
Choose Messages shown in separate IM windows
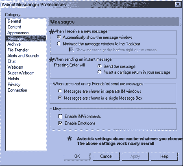[60, 91]
